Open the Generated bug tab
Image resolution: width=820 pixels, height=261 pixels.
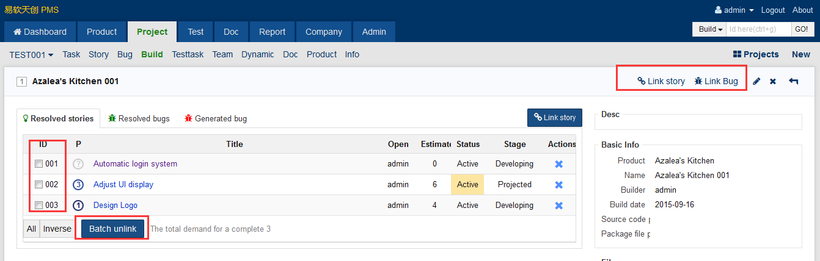(x=216, y=119)
